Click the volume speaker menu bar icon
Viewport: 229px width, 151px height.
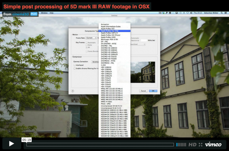[191, 13]
